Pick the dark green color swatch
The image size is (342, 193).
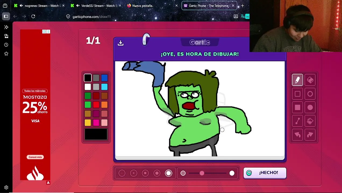pyautogui.click(x=88, y=96)
